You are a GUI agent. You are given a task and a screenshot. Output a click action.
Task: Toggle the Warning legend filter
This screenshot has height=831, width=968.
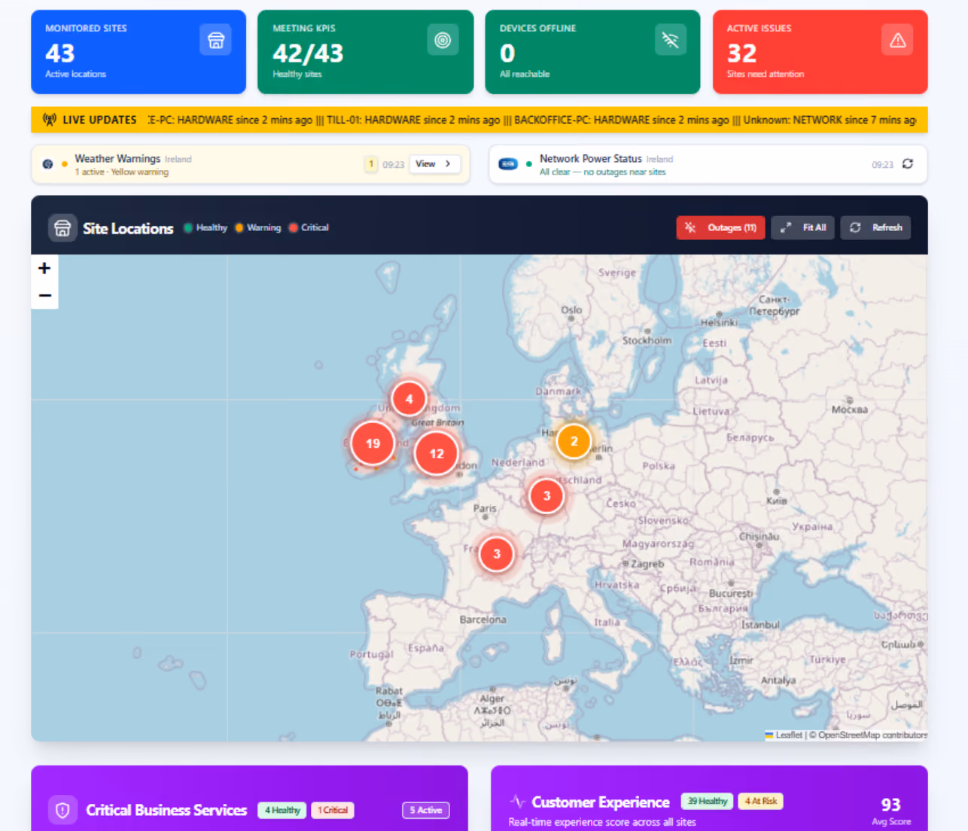coord(258,227)
